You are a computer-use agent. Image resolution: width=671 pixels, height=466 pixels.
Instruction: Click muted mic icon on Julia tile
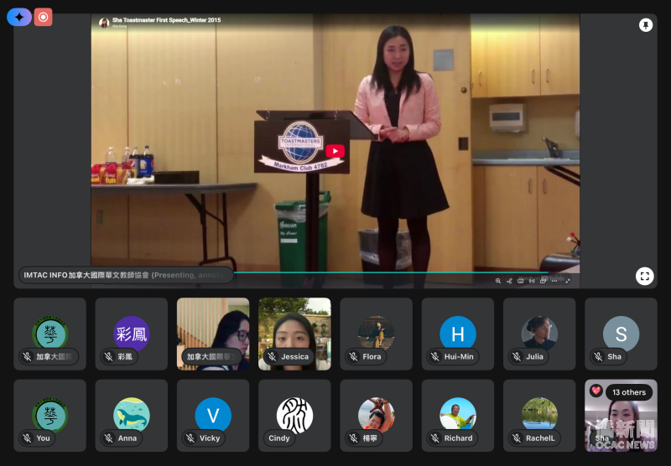coord(517,356)
